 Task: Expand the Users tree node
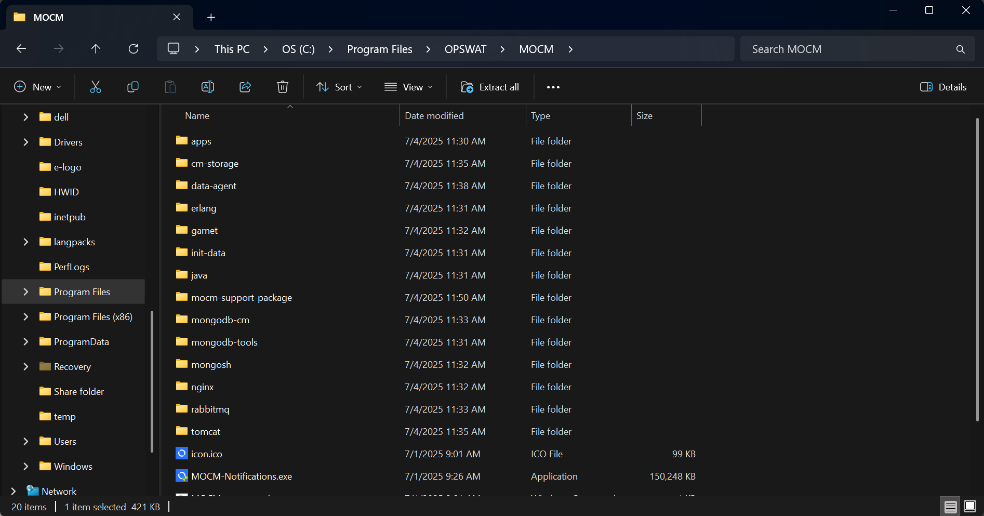point(25,441)
